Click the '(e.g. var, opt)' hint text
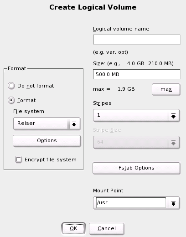 pyautogui.click(x=110, y=52)
